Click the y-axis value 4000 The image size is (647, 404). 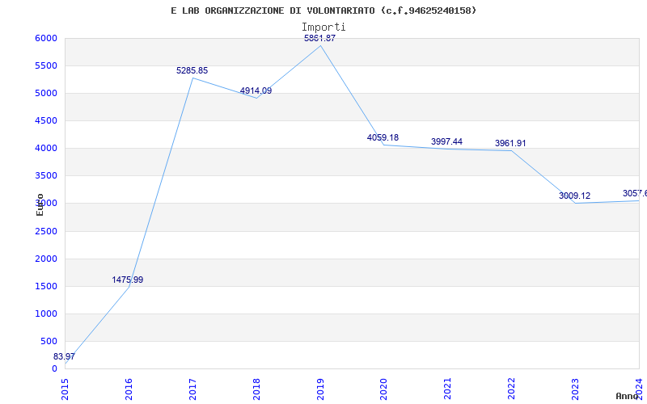tap(46, 149)
